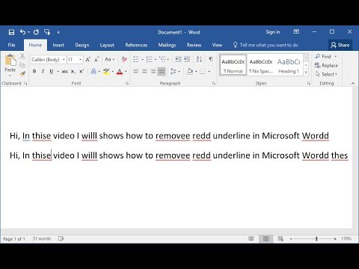Open the Change Case Aa menu
The width and height of the screenshot is (359, 269).
(109, 60)
